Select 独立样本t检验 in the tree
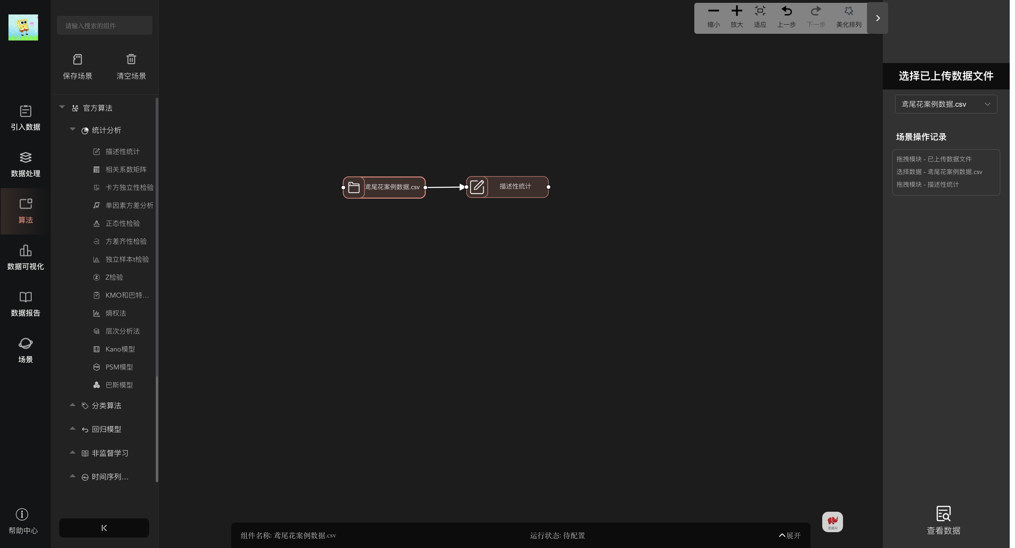Viewport: 1015px width, 548px height. (128, 260)
